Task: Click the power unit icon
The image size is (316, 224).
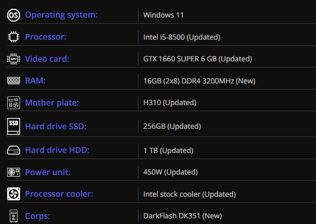Action: pos(13,172)
